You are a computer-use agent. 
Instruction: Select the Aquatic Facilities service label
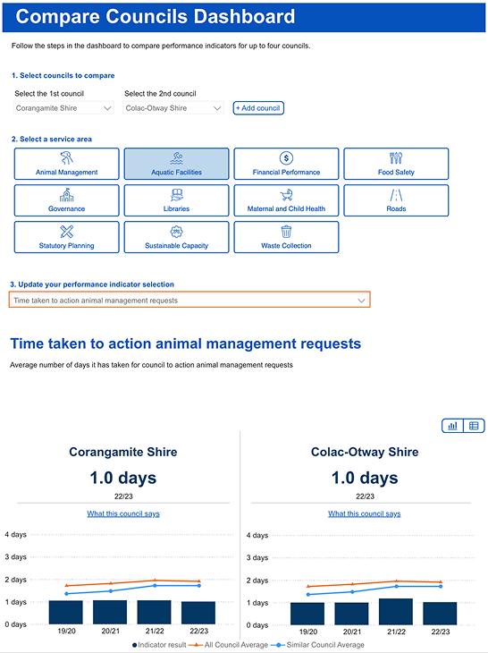click(176, 172)
